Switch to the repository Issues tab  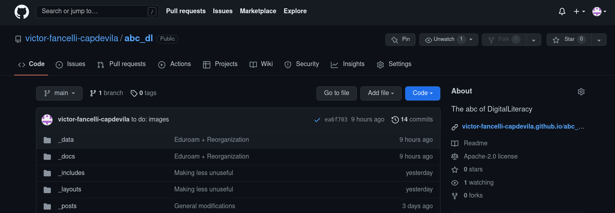tap(70, 64)
